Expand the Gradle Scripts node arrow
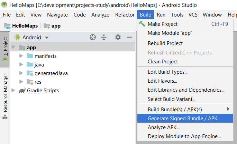This screenshot has height=144, width=237. pos(13,90)
